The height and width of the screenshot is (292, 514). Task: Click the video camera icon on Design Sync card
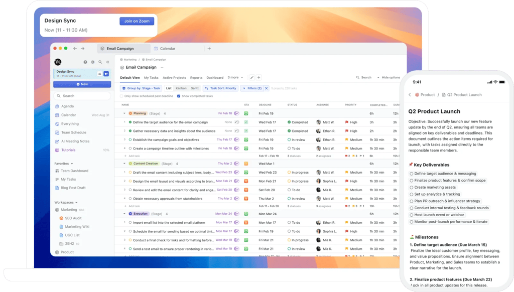point(106,74)
